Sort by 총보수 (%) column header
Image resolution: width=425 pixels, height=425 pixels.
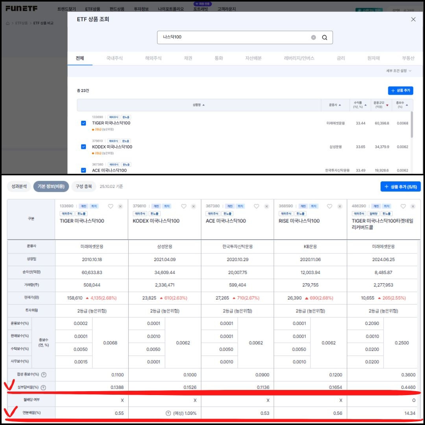coord(402,105)
